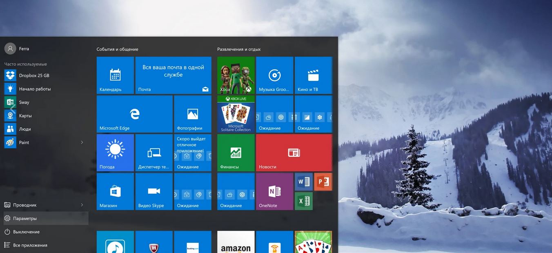Open the Погода weather tile
The width and height of the screenshot is (552, 253).
[x=115, y=153]
